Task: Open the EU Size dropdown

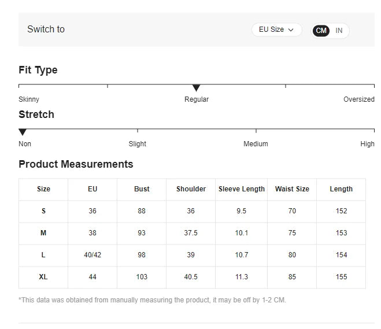Action: coord(276,29)
